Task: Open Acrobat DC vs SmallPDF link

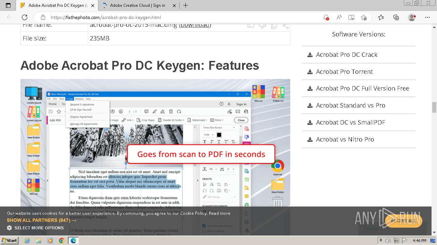Action: click(x=351, y=122)
